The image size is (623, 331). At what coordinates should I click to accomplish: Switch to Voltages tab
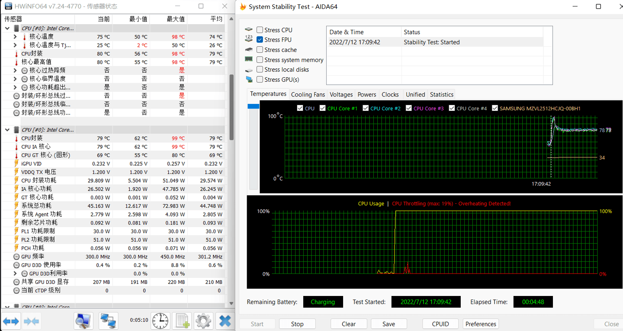[341, 94]
